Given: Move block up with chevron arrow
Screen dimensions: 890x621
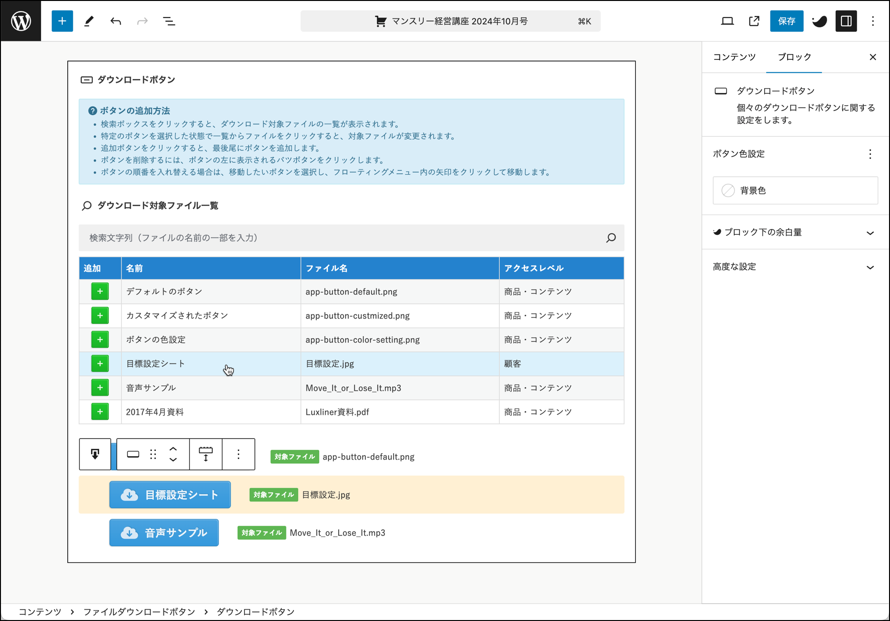Looking at the screenshot, I should pos(173,449).
